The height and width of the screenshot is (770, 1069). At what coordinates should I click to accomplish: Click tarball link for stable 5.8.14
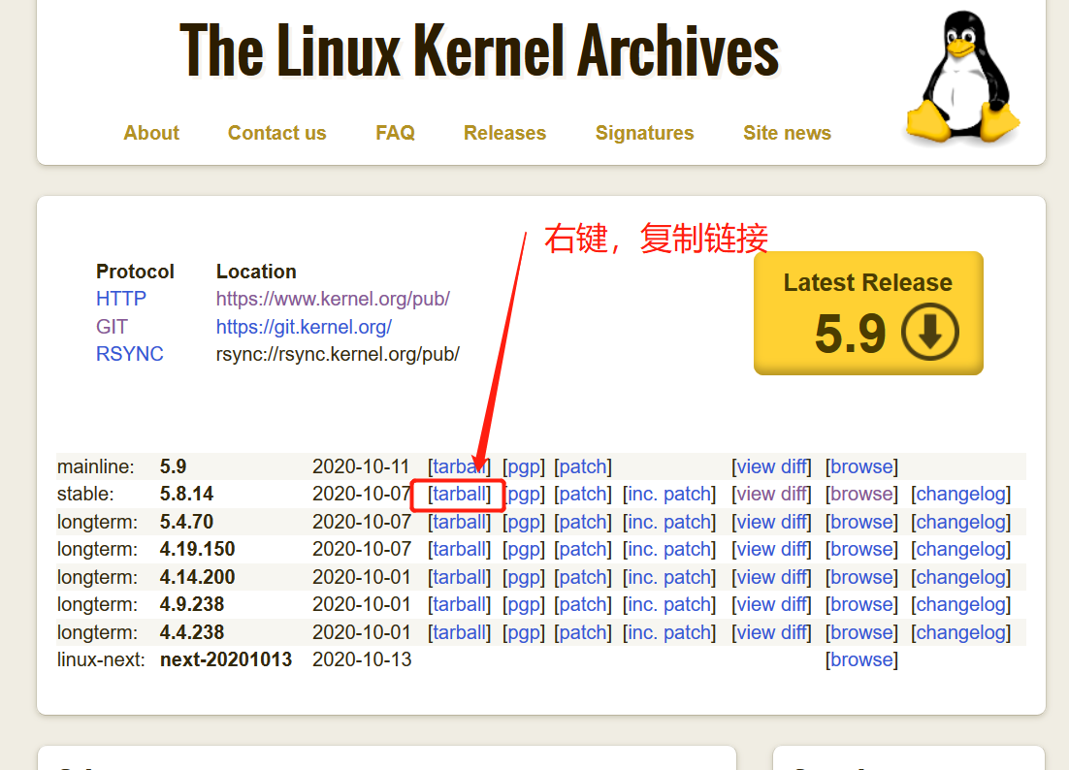tap(460, 494)
